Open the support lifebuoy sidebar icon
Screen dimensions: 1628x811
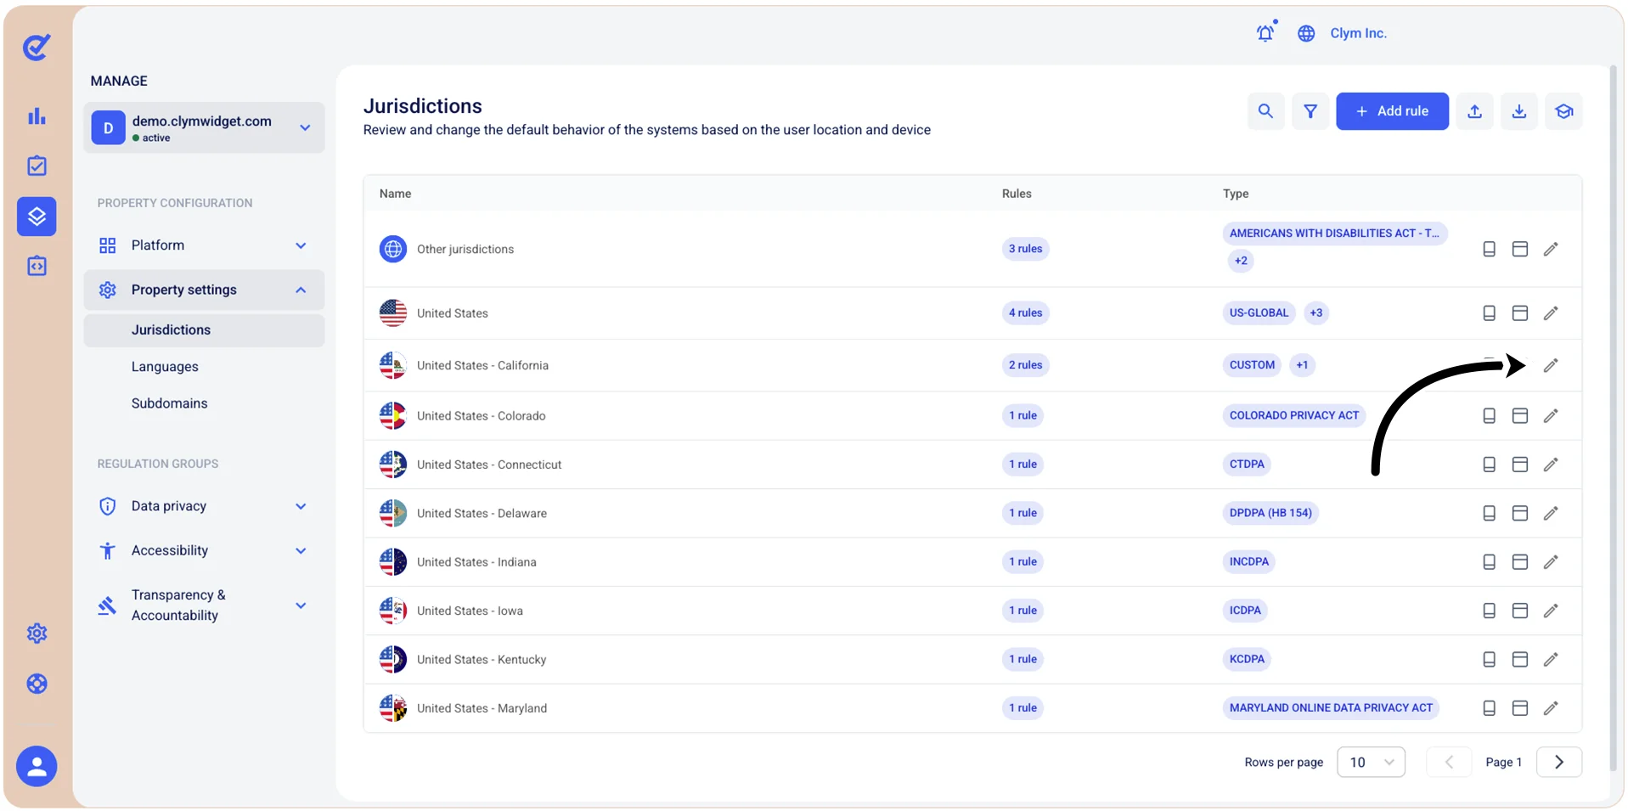(37, 684)
